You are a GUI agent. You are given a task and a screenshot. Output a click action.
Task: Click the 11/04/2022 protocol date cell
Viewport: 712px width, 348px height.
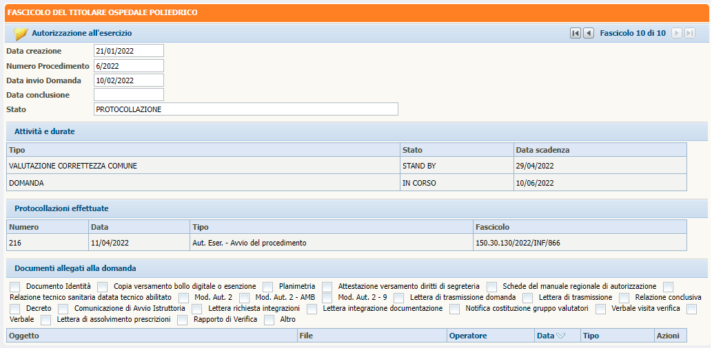point(139,242)
